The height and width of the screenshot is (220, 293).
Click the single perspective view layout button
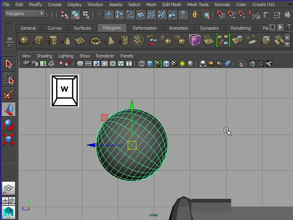[9, 188]
